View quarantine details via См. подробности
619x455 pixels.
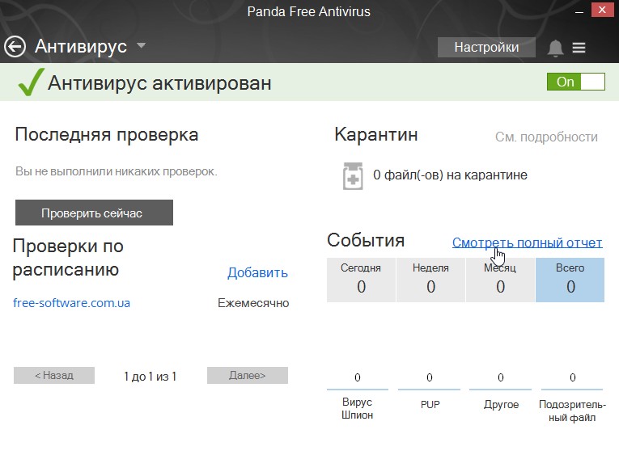click(546, 137)
